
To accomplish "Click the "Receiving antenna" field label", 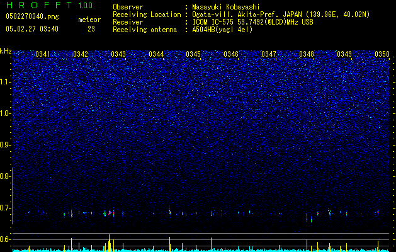I will coord(145,30).
